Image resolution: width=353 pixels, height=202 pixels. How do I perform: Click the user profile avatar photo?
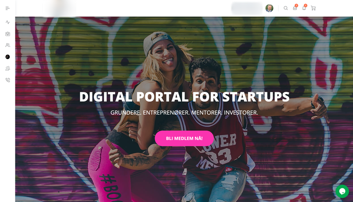269,8
